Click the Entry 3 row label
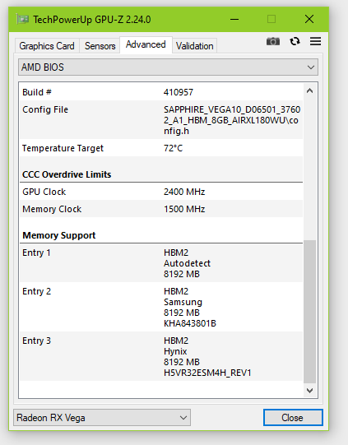The image size is (348, 445). tap(36, 341)
